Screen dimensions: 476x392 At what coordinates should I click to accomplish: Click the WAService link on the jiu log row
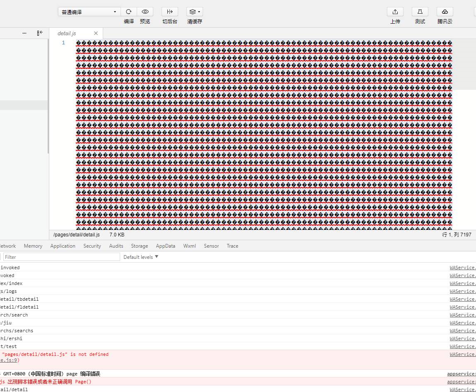[463, 323]
